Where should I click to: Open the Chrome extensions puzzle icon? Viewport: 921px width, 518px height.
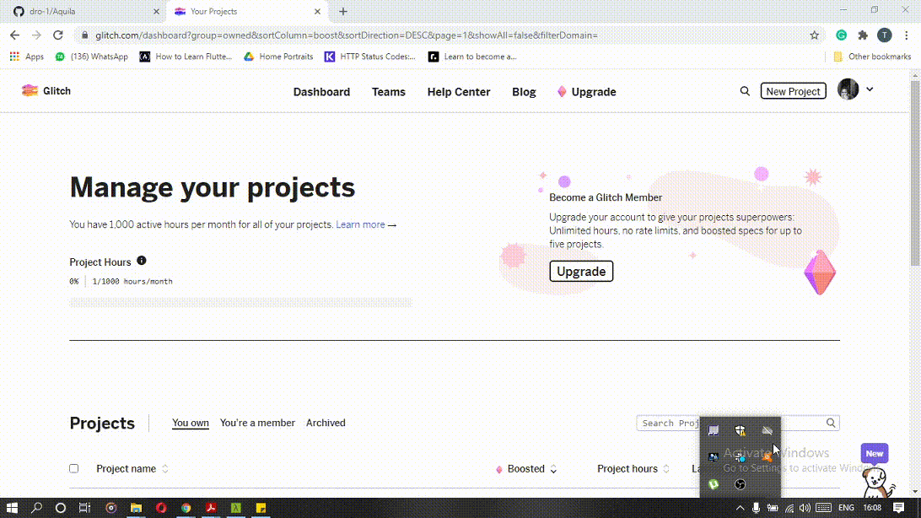pos(863,35)
